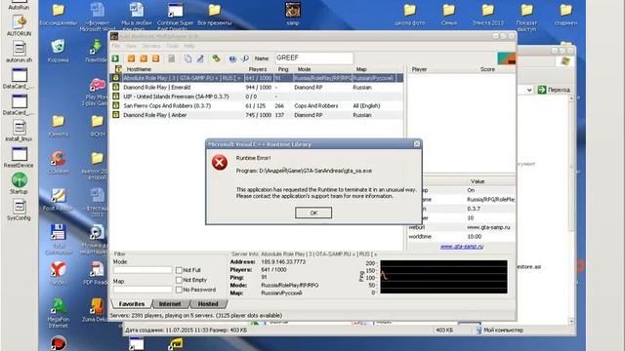The image size is (625, 351).
Task: Click in the Mode filter input field
Action: pyautogui.click(x=143, y=270)
